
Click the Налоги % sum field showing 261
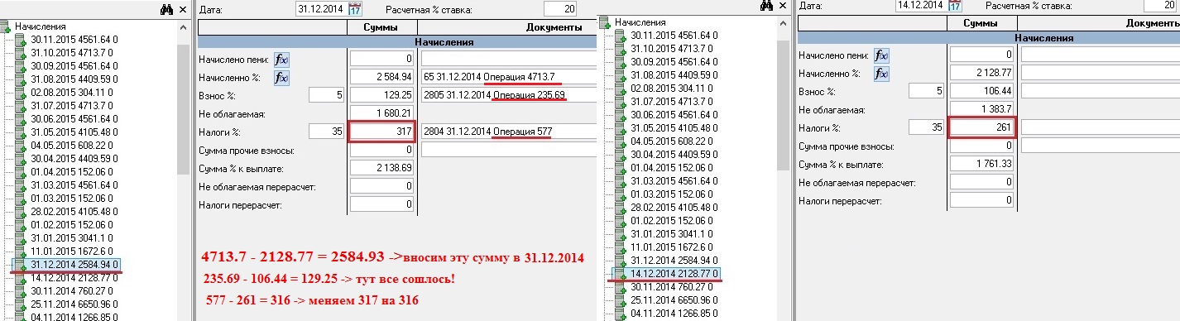pos(982,127)
